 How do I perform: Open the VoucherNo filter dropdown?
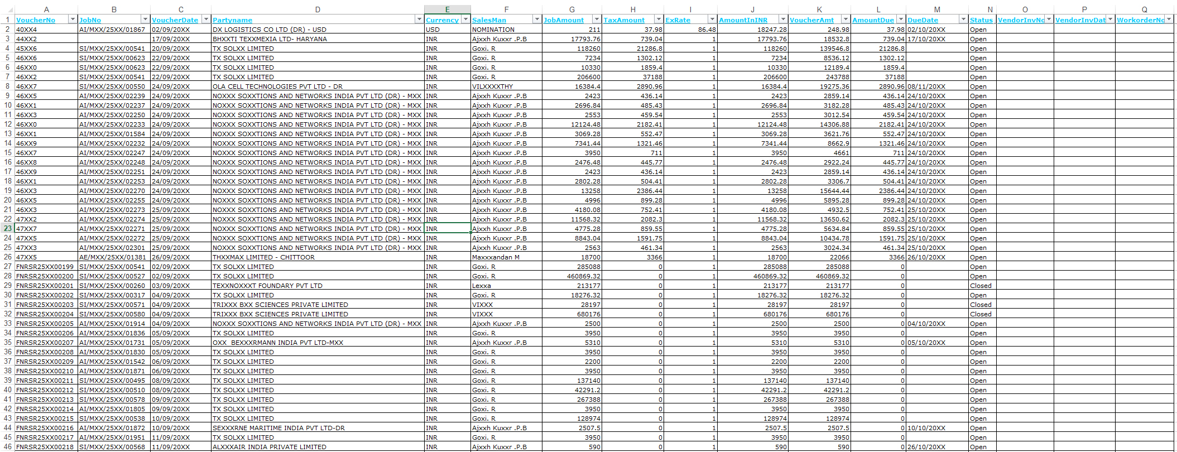[72, 20]
